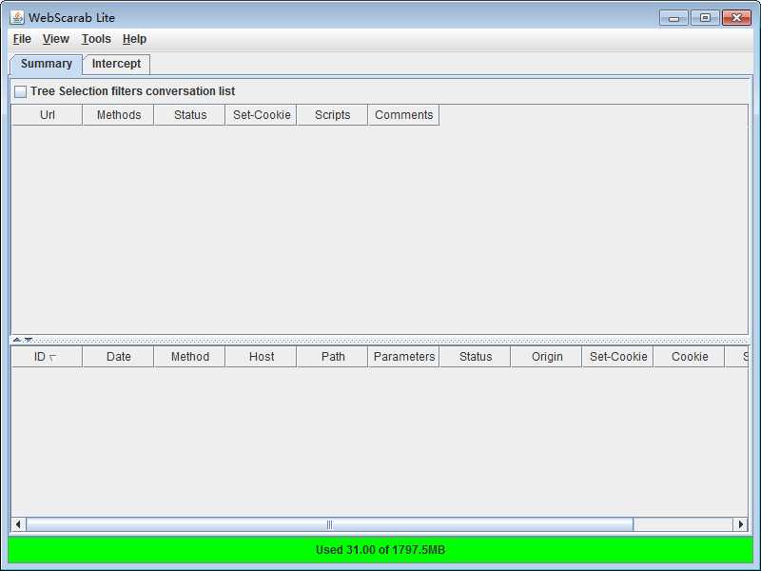Expand split pane using down arrow
The image size is (761, 571).
point(29,340)
